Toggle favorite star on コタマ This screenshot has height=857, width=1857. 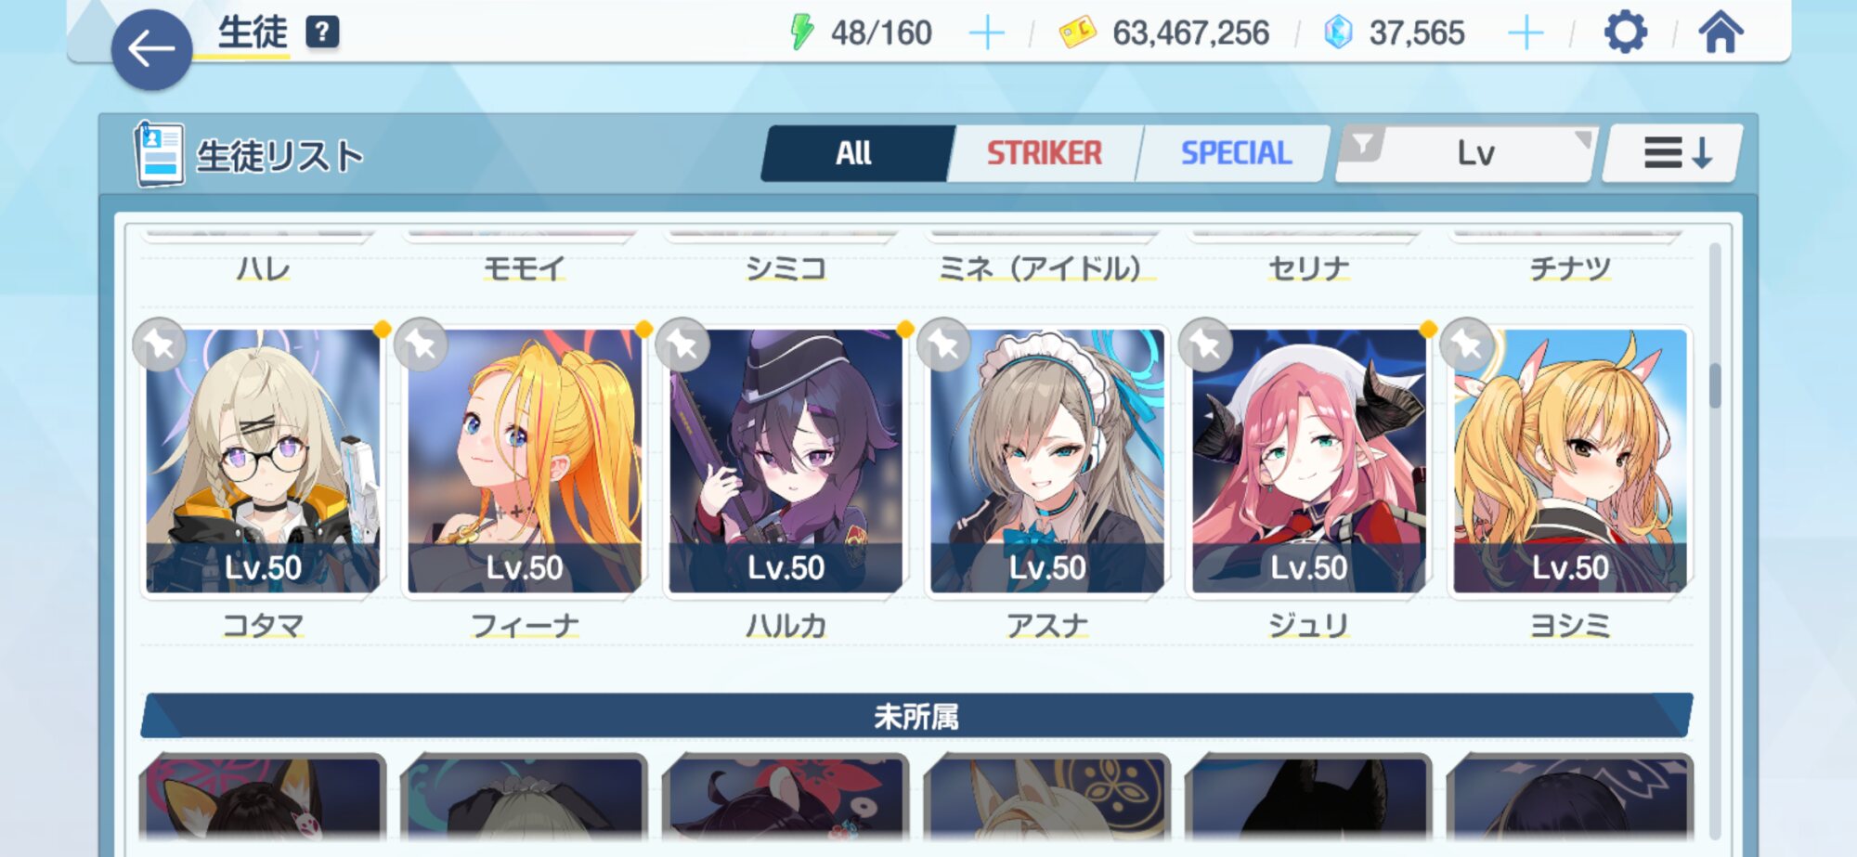[x=160, y=345]
